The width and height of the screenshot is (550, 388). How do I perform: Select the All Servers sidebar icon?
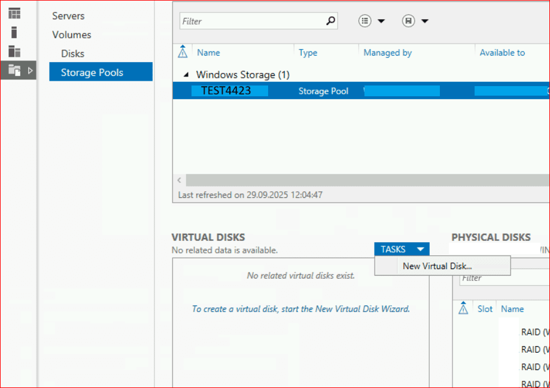point(14,51)
